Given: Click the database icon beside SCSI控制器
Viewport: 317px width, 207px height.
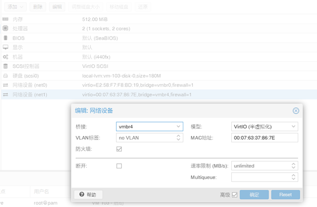Looking at the screenshot, I should click(5, 66).
